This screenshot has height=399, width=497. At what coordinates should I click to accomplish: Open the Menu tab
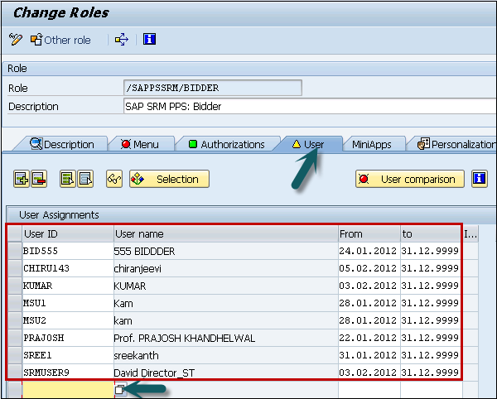(139, 144)
